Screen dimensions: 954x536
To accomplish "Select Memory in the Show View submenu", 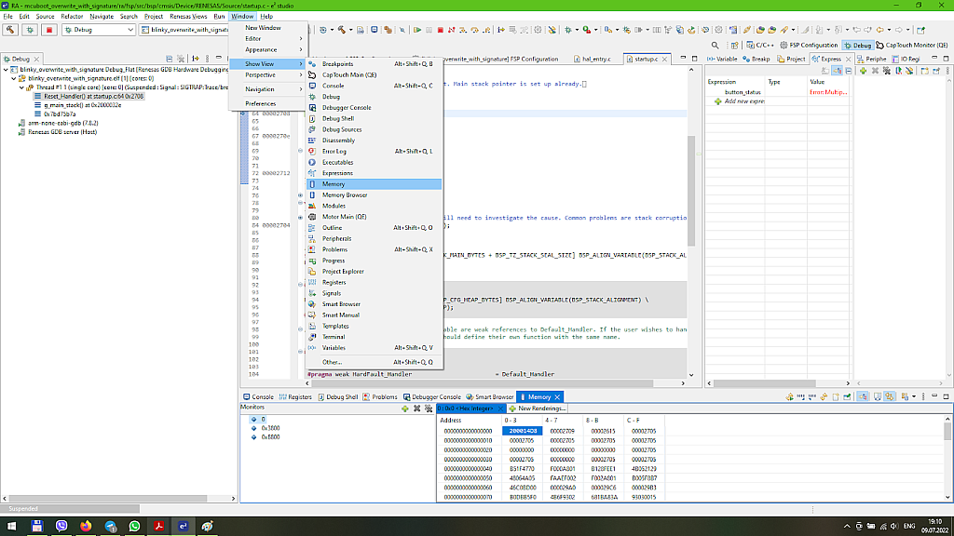I will (334, 184).
